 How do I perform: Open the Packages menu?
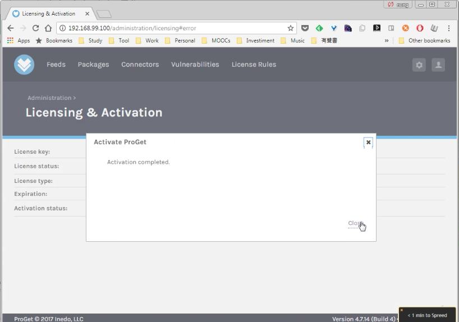click(93, 65)
